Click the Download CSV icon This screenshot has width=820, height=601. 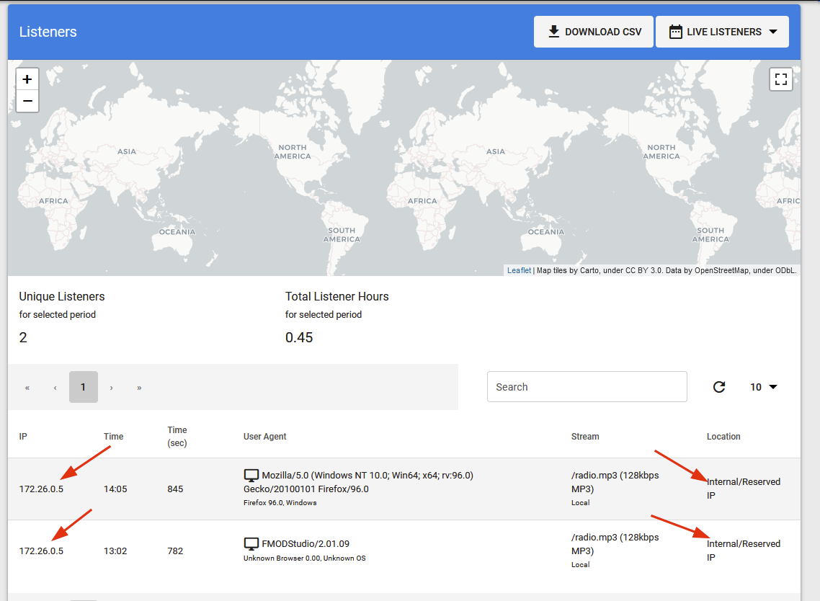[x=554, y=31]
